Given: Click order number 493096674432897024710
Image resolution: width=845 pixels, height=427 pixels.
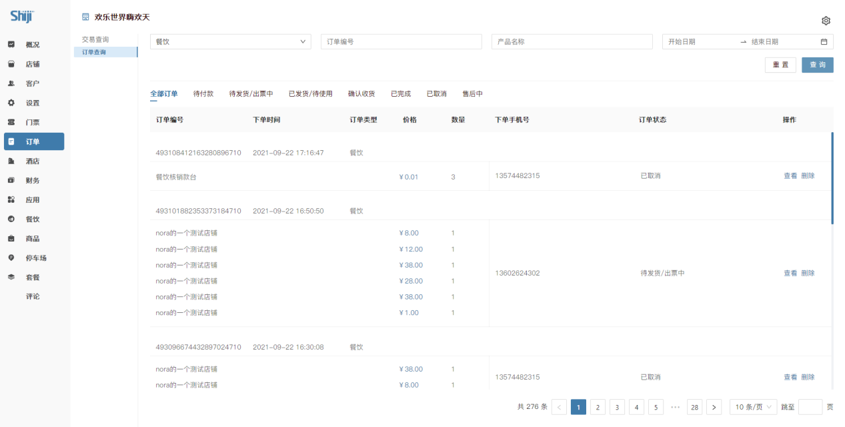Looking at the screenshot, I should coord(198,347).
